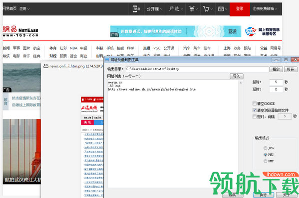Click the 输出目录 path input field

197,69
